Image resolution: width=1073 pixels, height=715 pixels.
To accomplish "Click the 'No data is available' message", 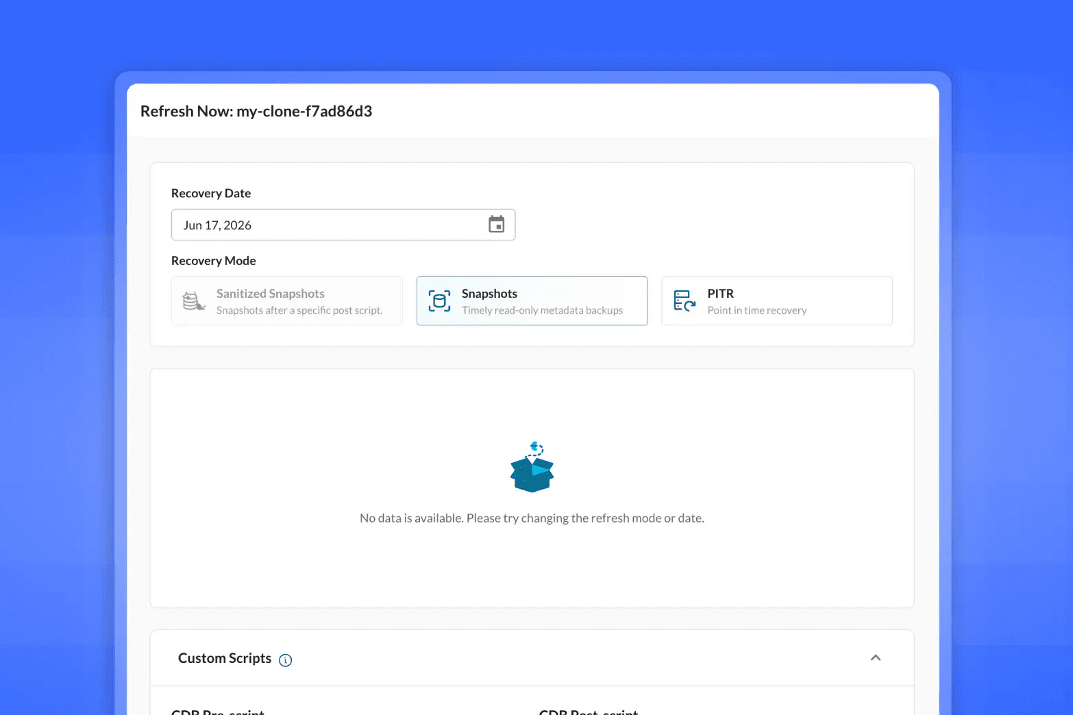I will (x=532, y=518).
